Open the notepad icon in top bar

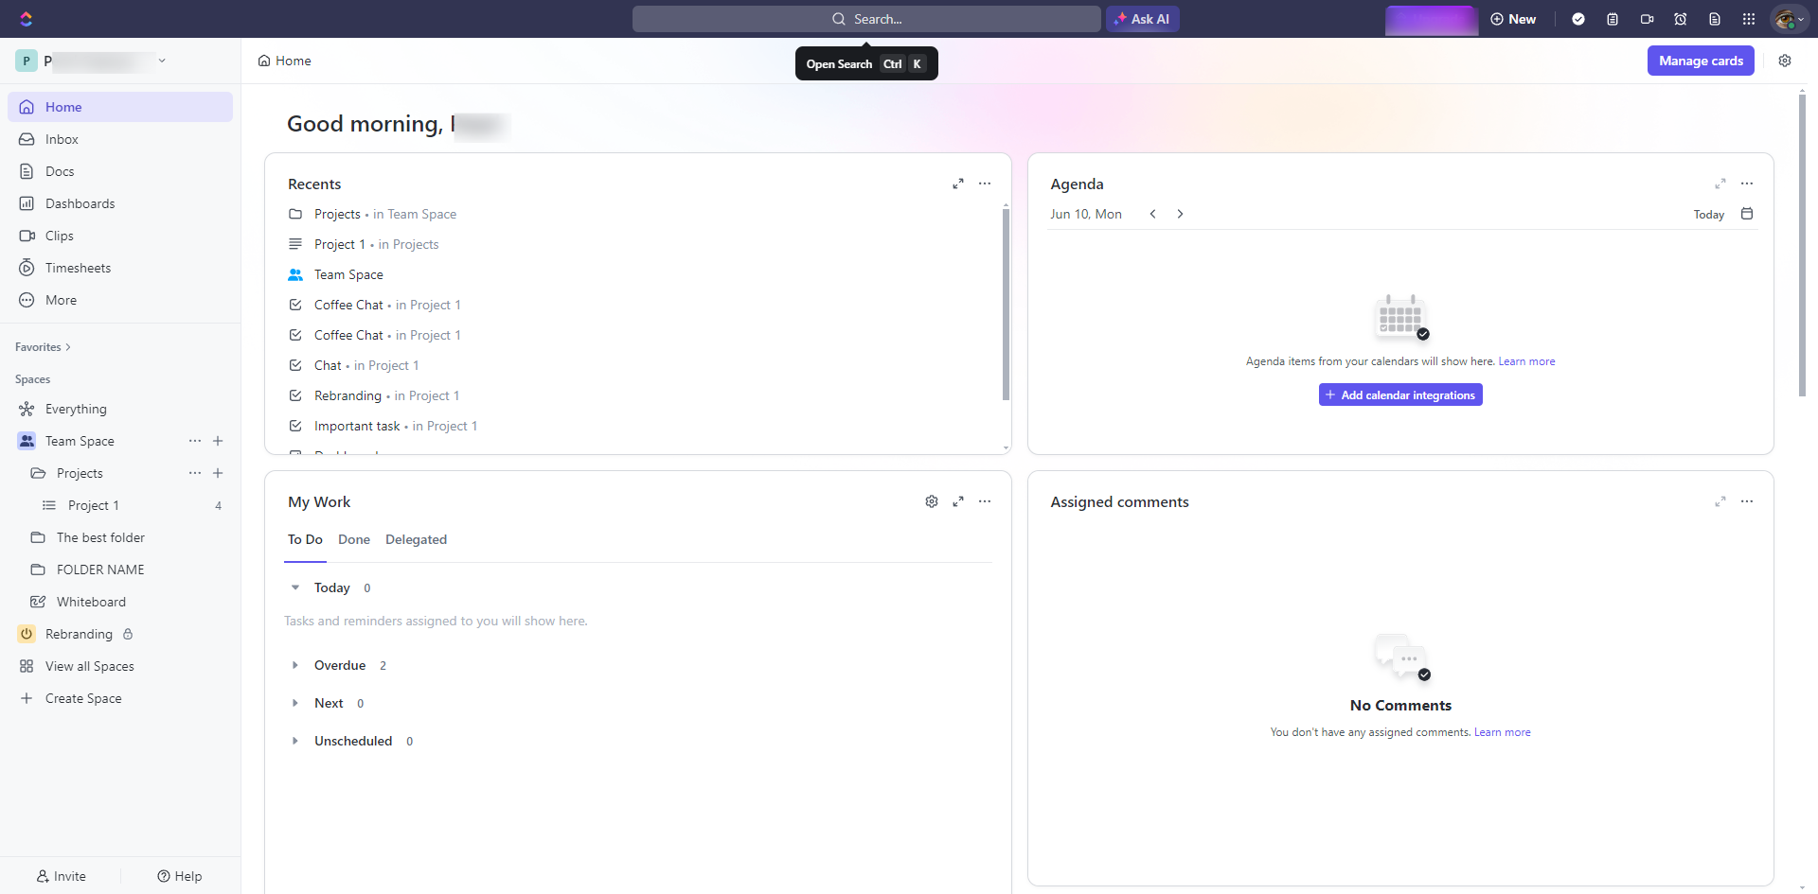coord(1613,19)
